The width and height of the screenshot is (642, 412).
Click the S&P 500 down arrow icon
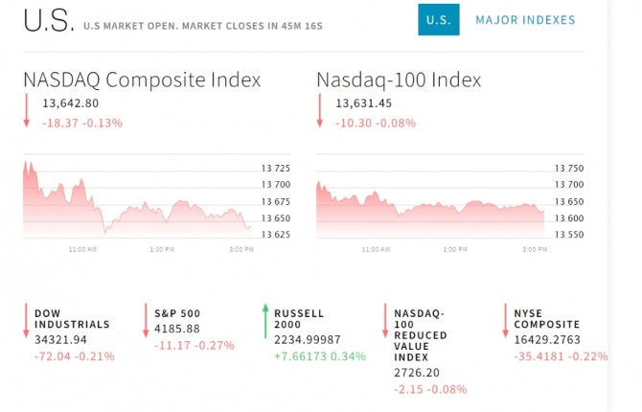(147, 321)
